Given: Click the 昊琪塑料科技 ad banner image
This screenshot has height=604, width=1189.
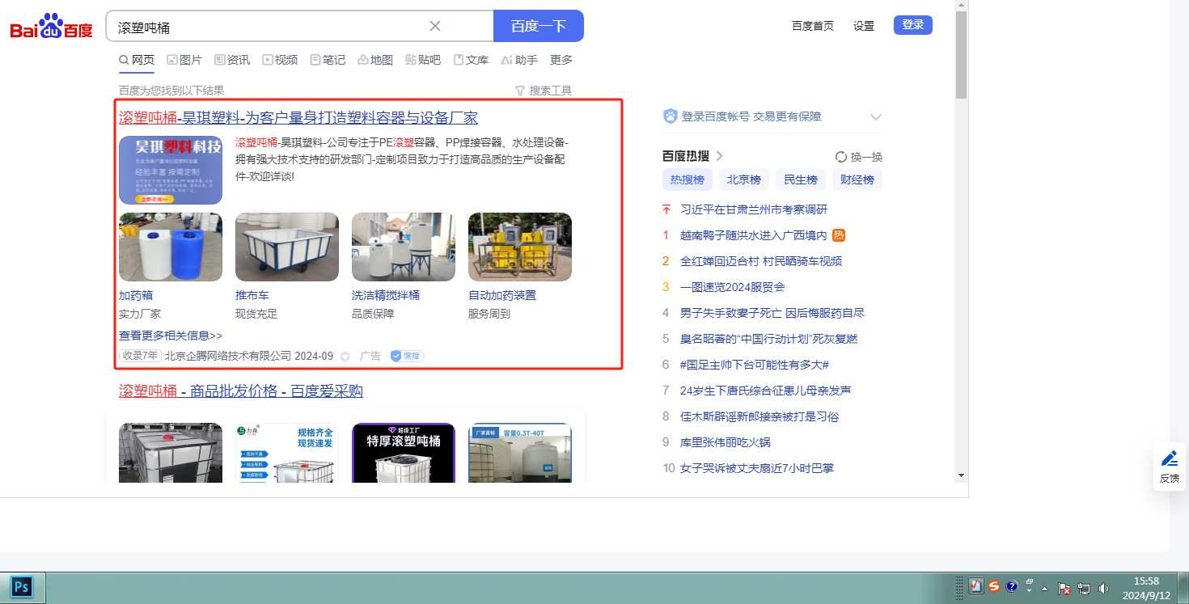Looking at the screenshot, I should [x=171, y=170].
